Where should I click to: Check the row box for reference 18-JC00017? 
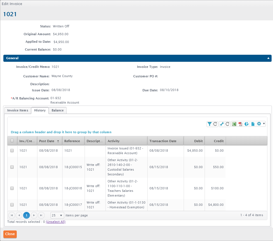(x=12, y=205)
